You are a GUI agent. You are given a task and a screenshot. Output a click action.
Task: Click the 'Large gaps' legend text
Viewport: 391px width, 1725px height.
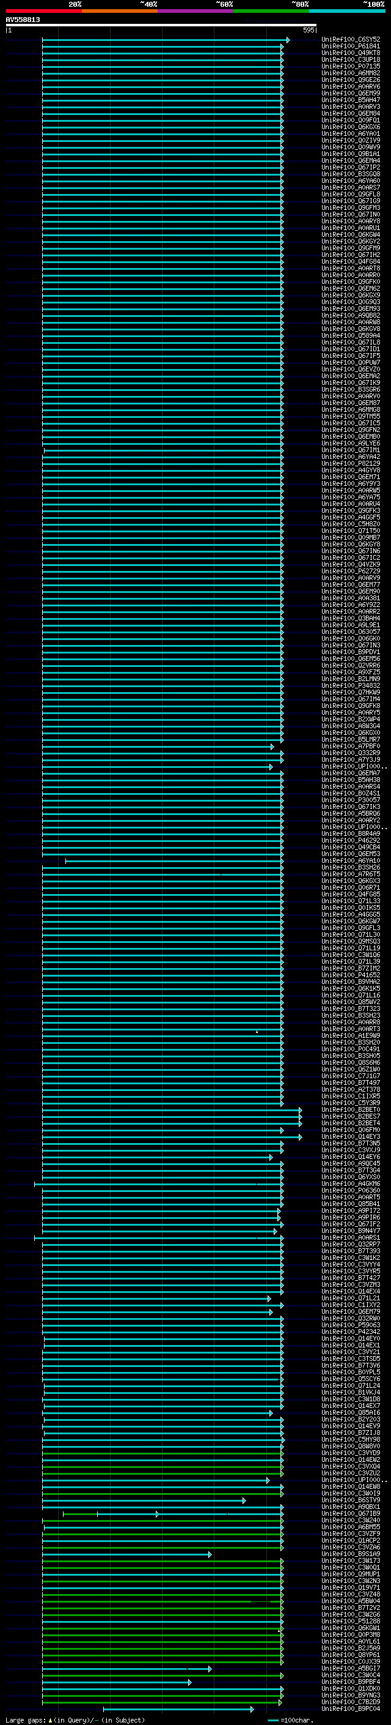26,1720
